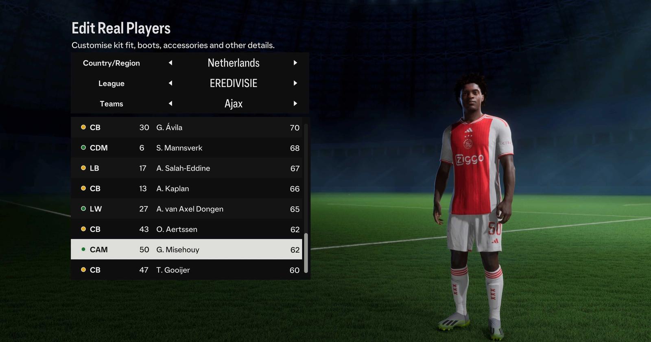Select player A. Salah-Eddine
This screenshot has width=651, height=342.
(186, 168)
